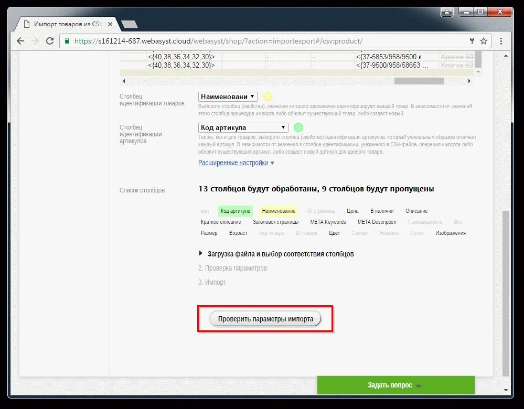The height and width of the screenshot is (409, 524).
Task: Click the Возраст column tag
Action: [x=238, y=233]
